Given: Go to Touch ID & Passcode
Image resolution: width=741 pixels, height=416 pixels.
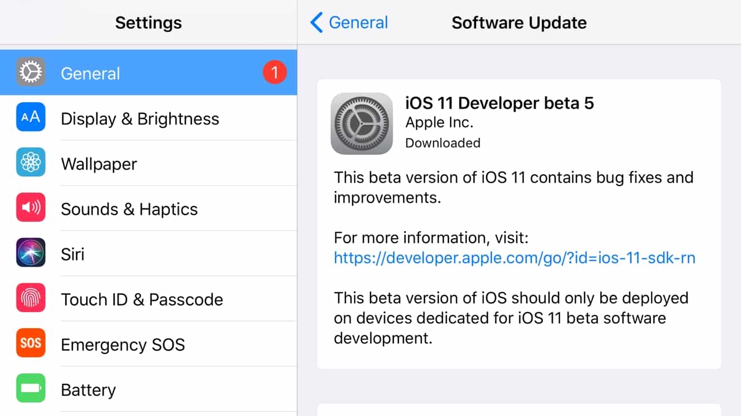Looking at the screenshot, I should tap(142, 299).
